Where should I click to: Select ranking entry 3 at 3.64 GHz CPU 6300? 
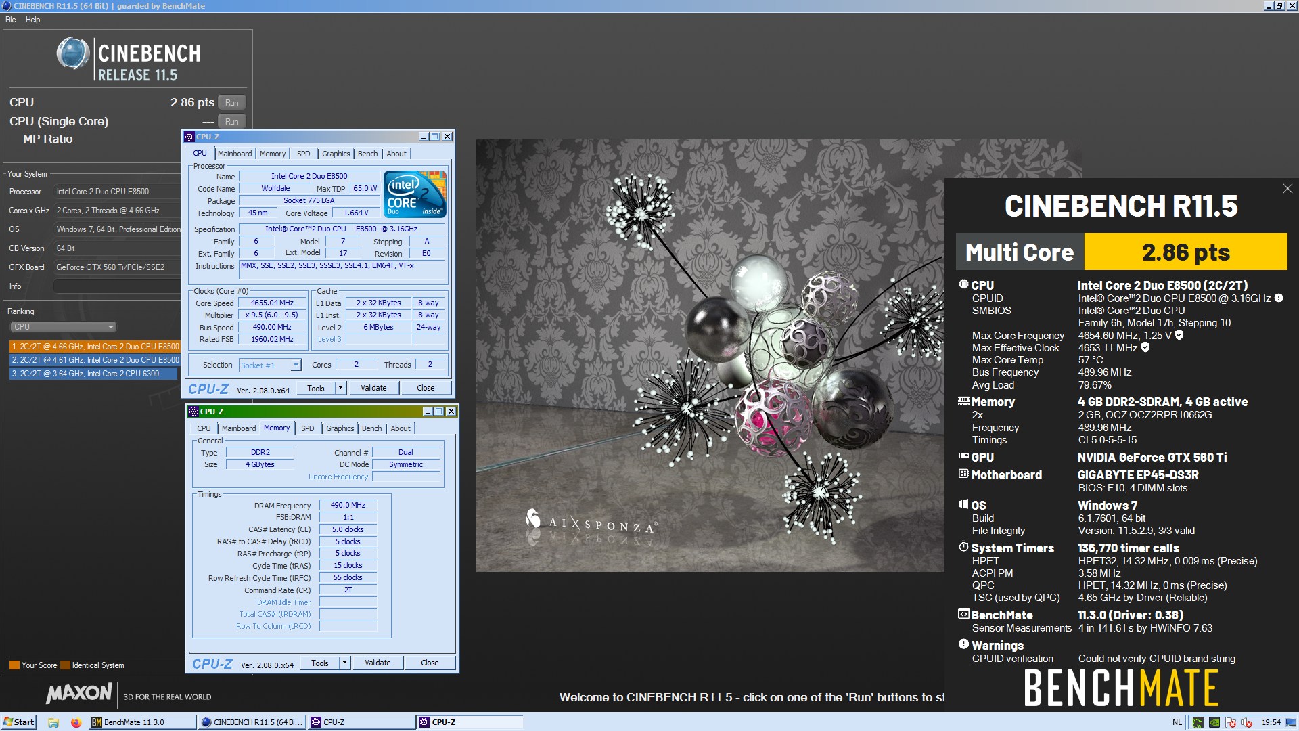click(95, 374)
